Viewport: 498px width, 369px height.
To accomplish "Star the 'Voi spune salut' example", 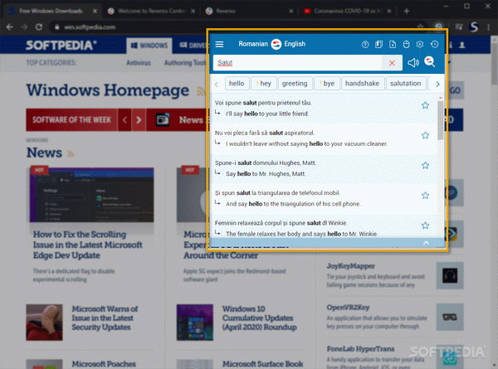I will point(425,105).
